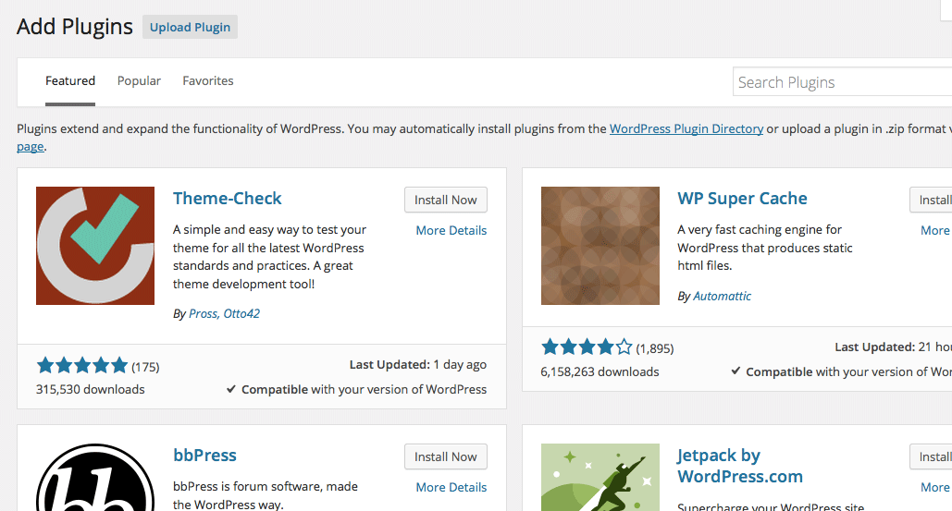This screenshot has width=952, height=511.
Task: Click the bbPress logo icon
Action: pos(95,477)
